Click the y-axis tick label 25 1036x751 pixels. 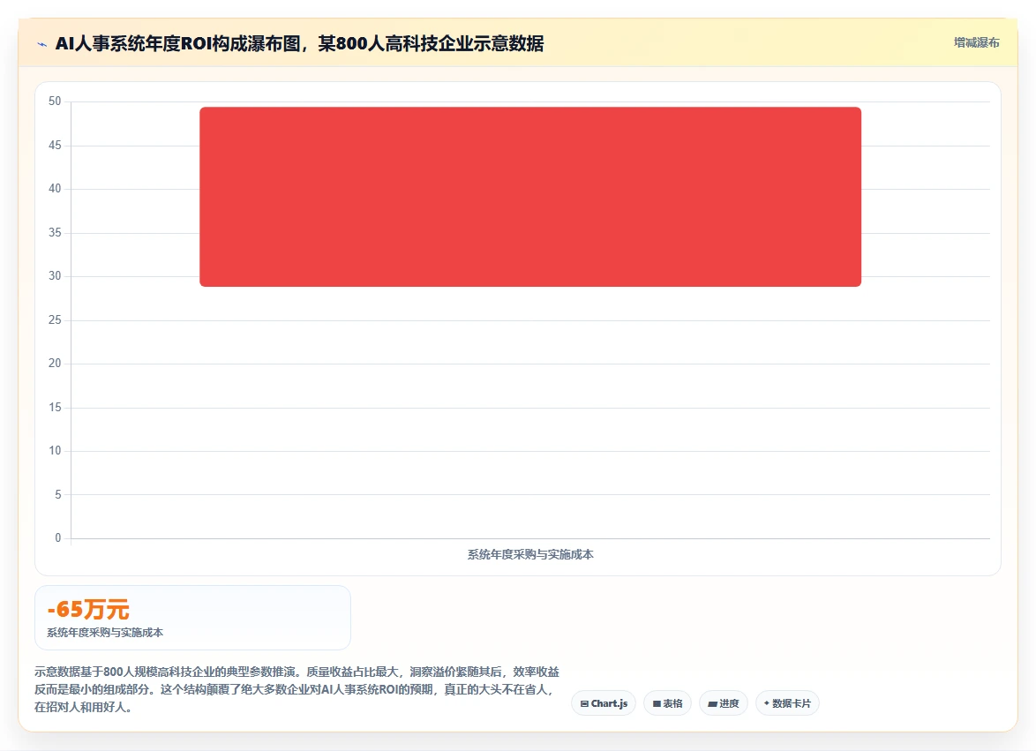pyautogui.click(x=55, y=320)
